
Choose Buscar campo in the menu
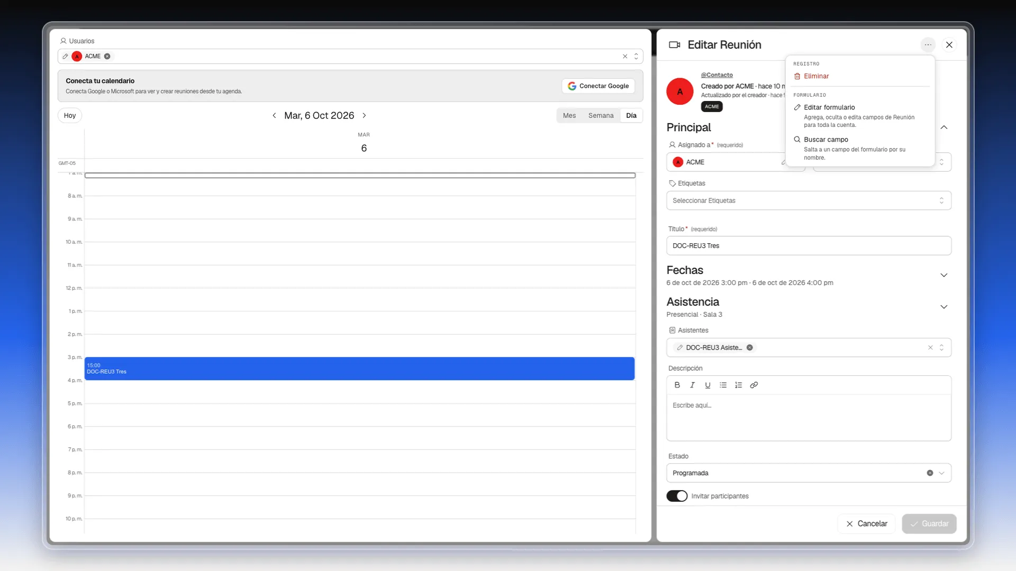click(860, 148)
